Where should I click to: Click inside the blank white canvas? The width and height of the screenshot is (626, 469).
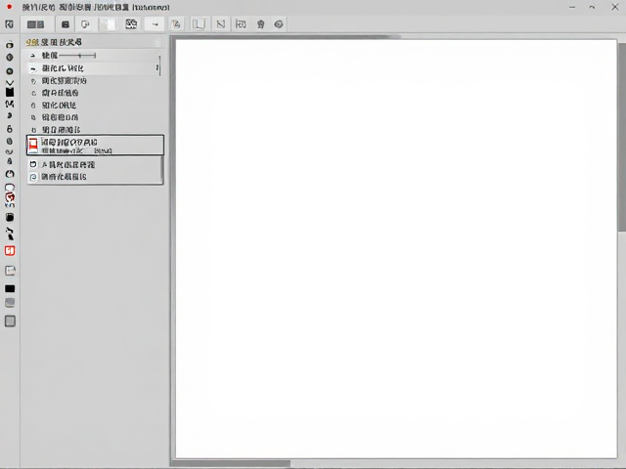[396, 249]
